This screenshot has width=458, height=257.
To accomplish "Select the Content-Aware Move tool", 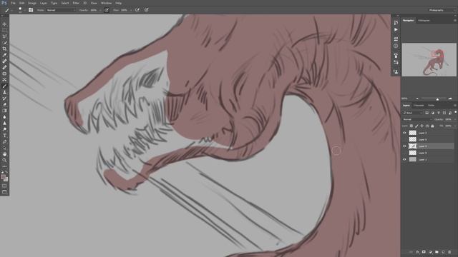I will click(x=4, y=79).
